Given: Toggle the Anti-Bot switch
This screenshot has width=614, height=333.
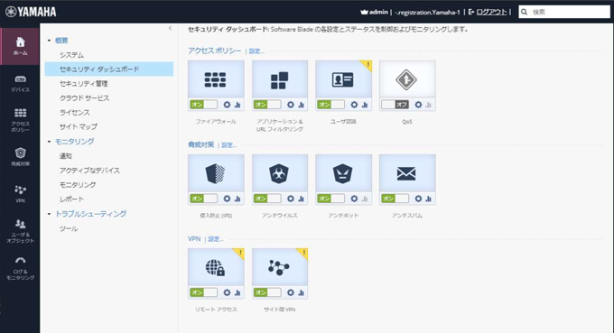Looking at the screenshot, I should click(330, 199).
